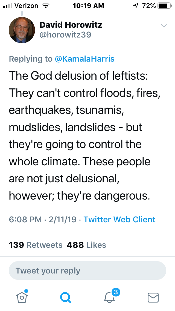Image resolution: width=175 pixels, height=311 pixels.
Task: Open the @KamalaHarris mention link
Action: tap(85, 59)
